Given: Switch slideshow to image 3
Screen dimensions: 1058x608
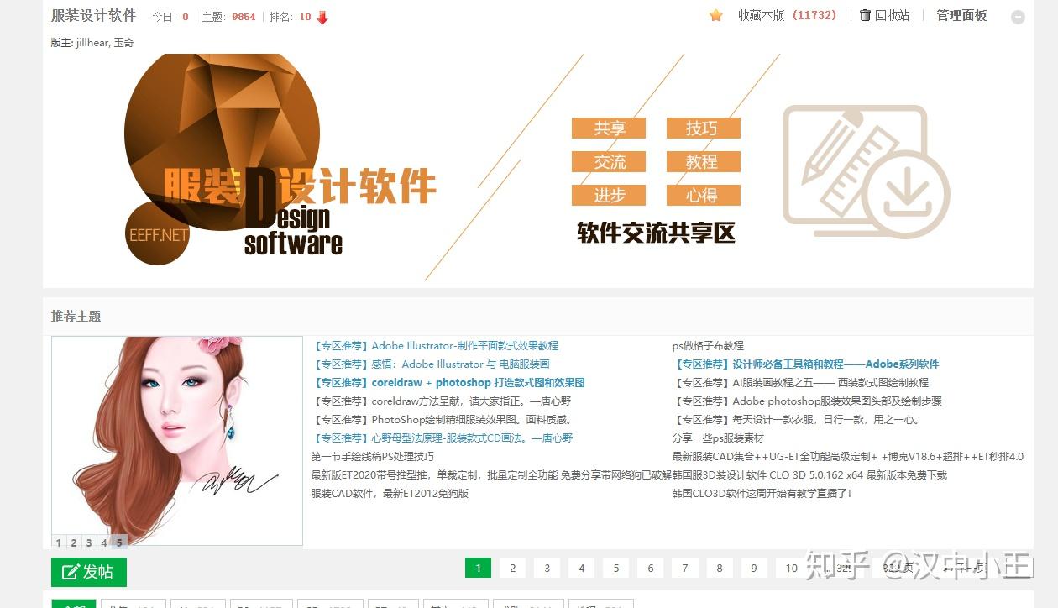Looking at the screenshot, I should [x=89, y=542].
